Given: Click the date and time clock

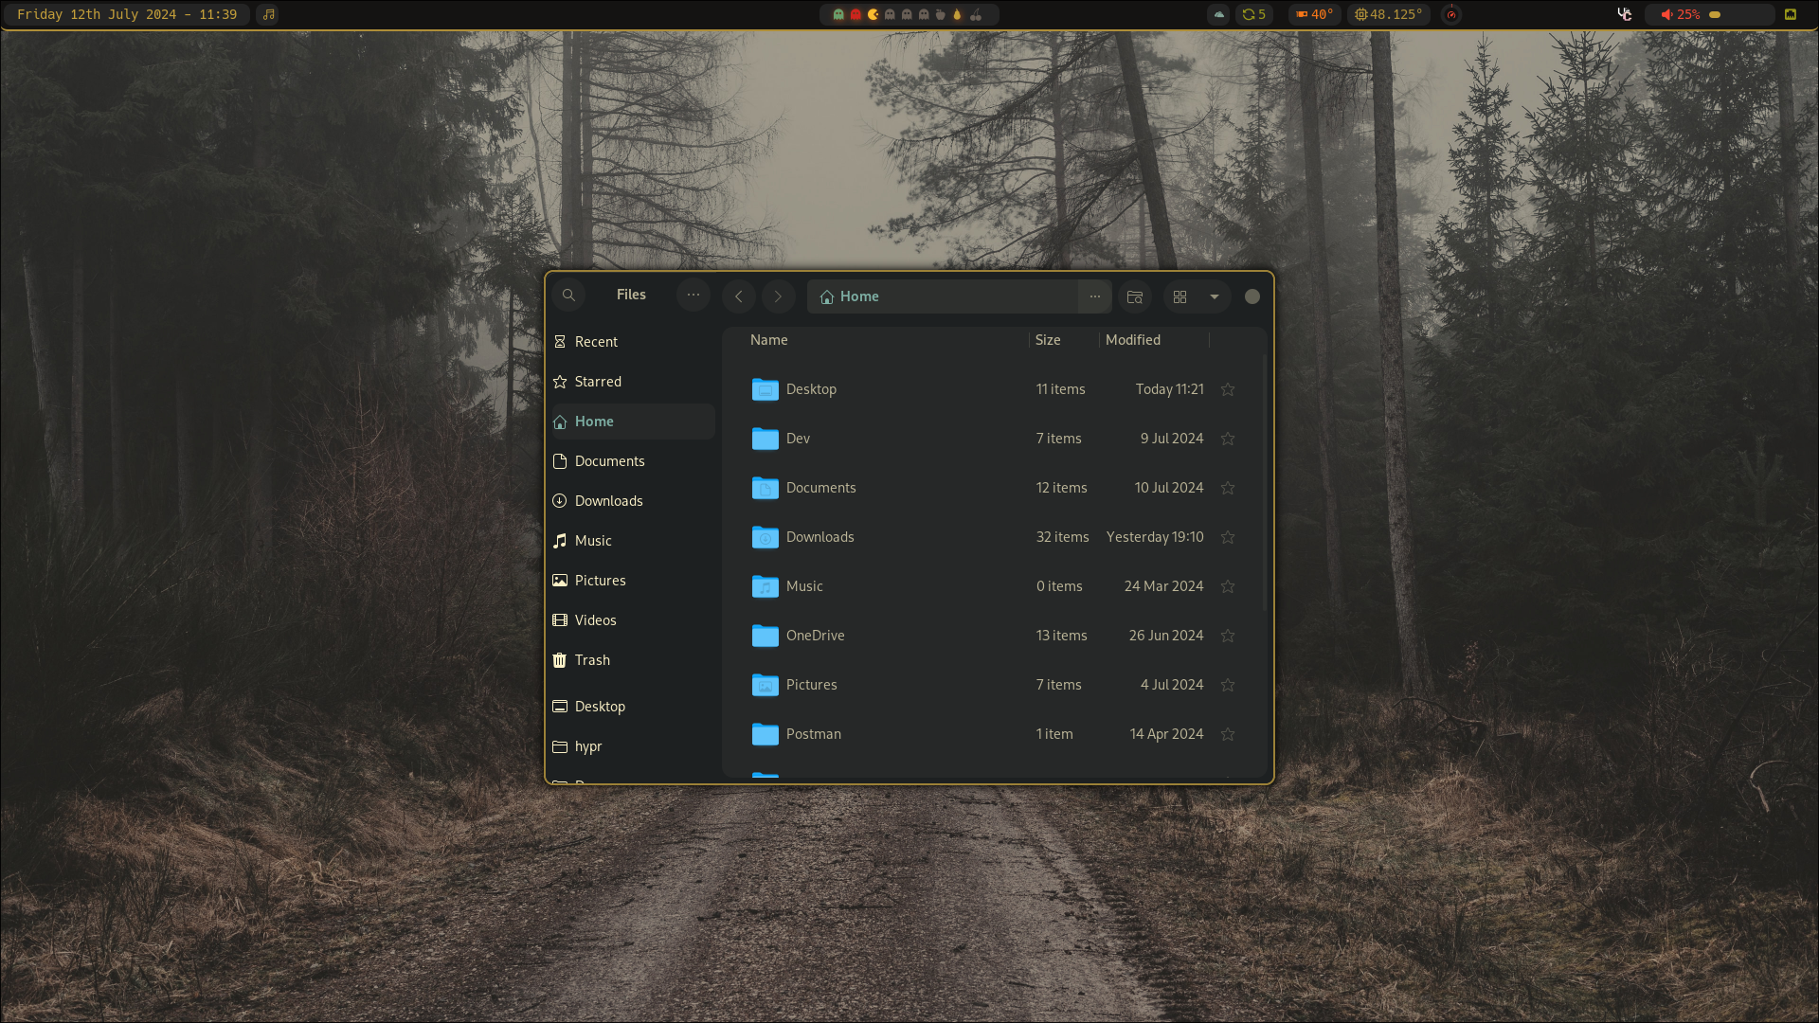Looking at the screenshot, I should coord(127,14).
